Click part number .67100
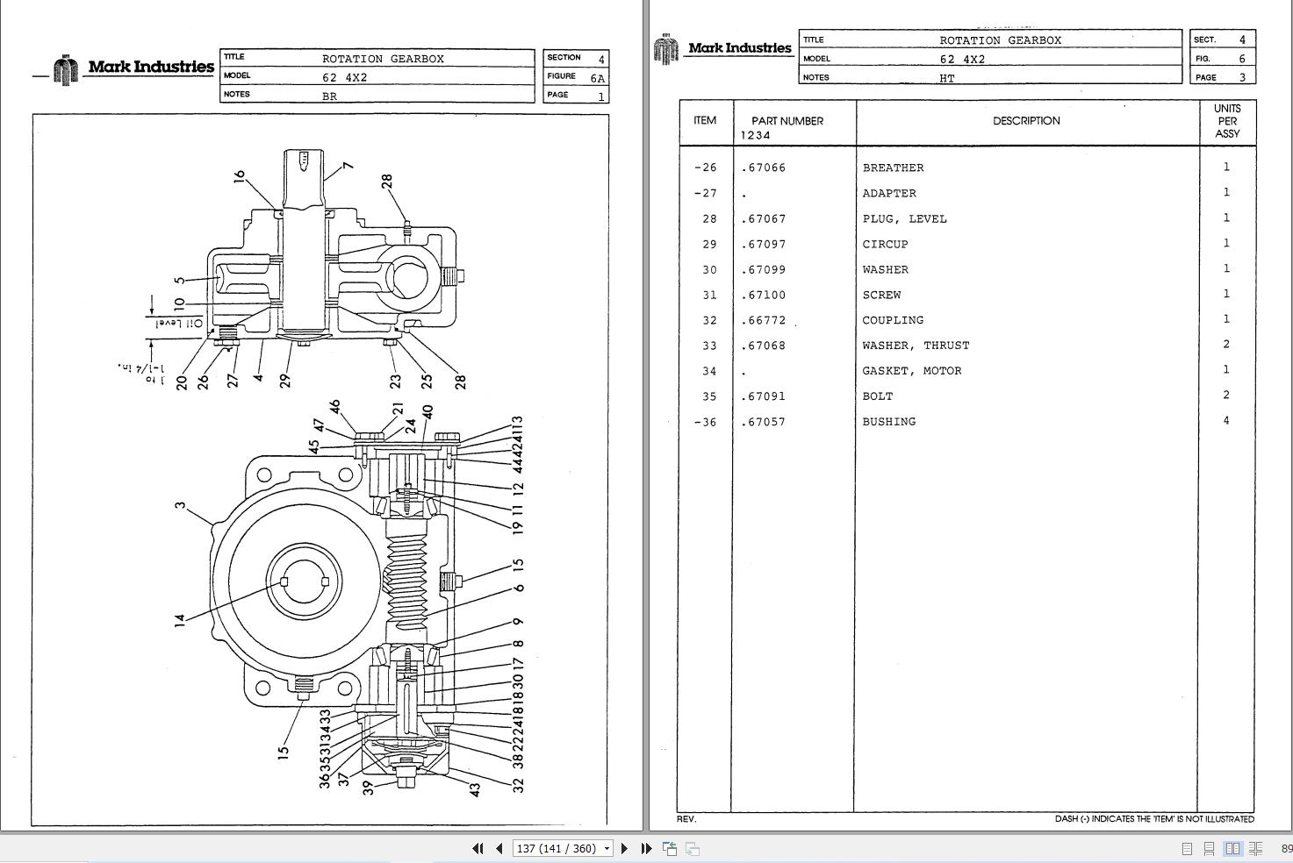Viewport: 1293px width, 863px height. tap(764, 295)
